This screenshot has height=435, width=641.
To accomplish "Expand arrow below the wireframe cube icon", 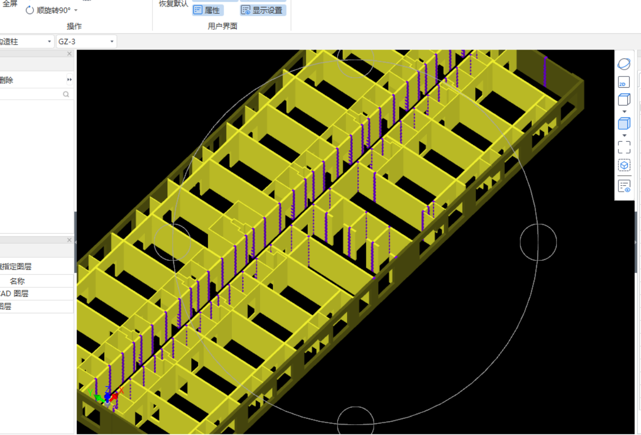I will tap(624, 111).
